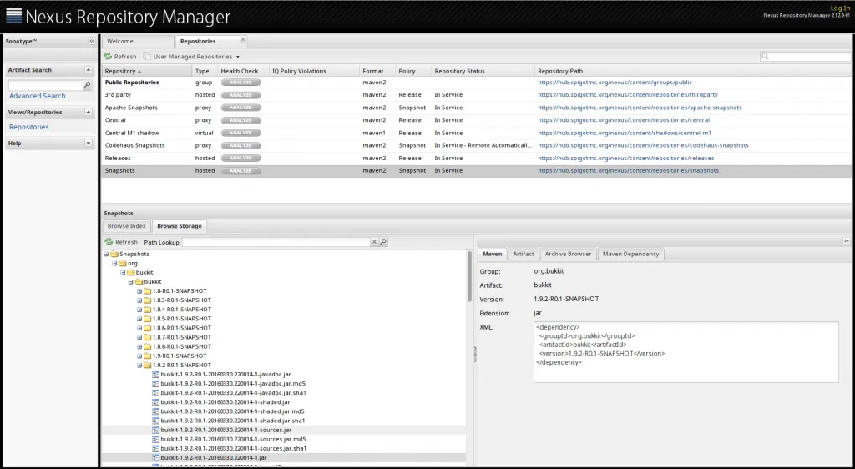Expand the Help panel
The image size is (855, 469).
coord(89,144)
